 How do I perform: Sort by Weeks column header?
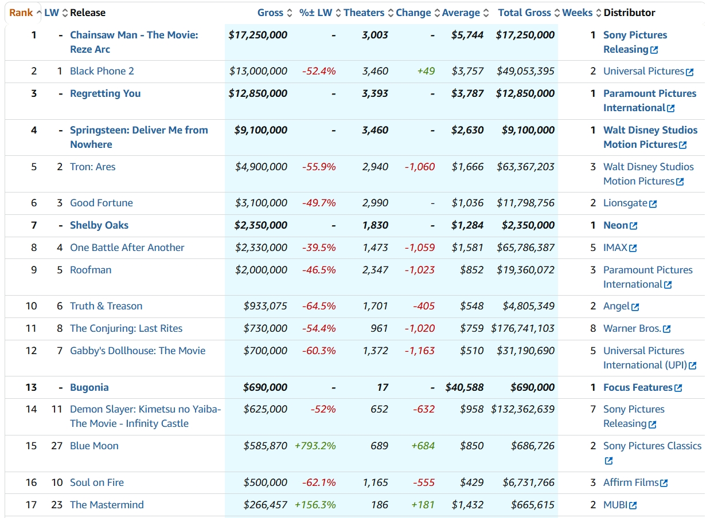pyautogui.click(x=577, y=13)
